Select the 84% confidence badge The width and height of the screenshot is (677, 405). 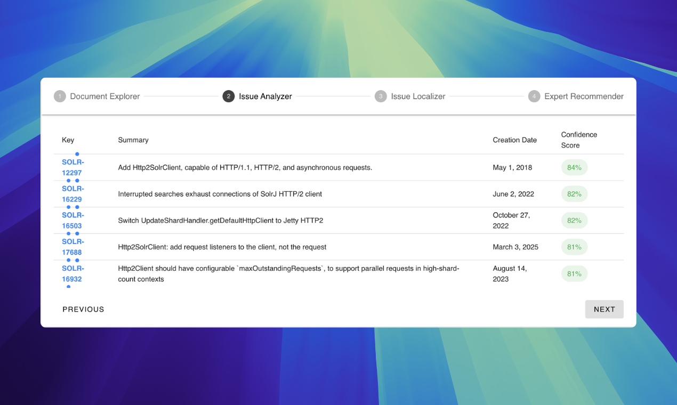(574, 167)
